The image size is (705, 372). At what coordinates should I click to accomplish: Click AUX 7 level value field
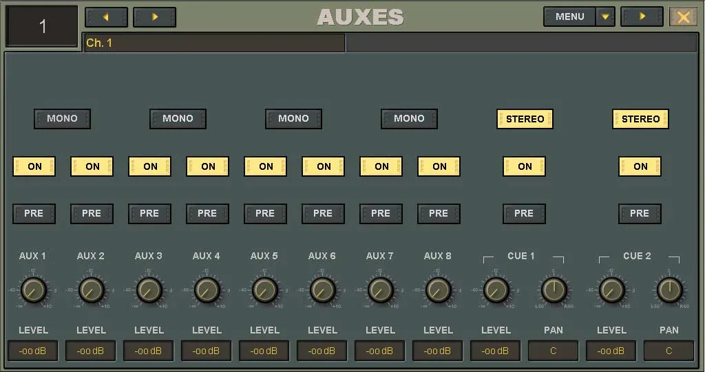(x=379, y=351)
